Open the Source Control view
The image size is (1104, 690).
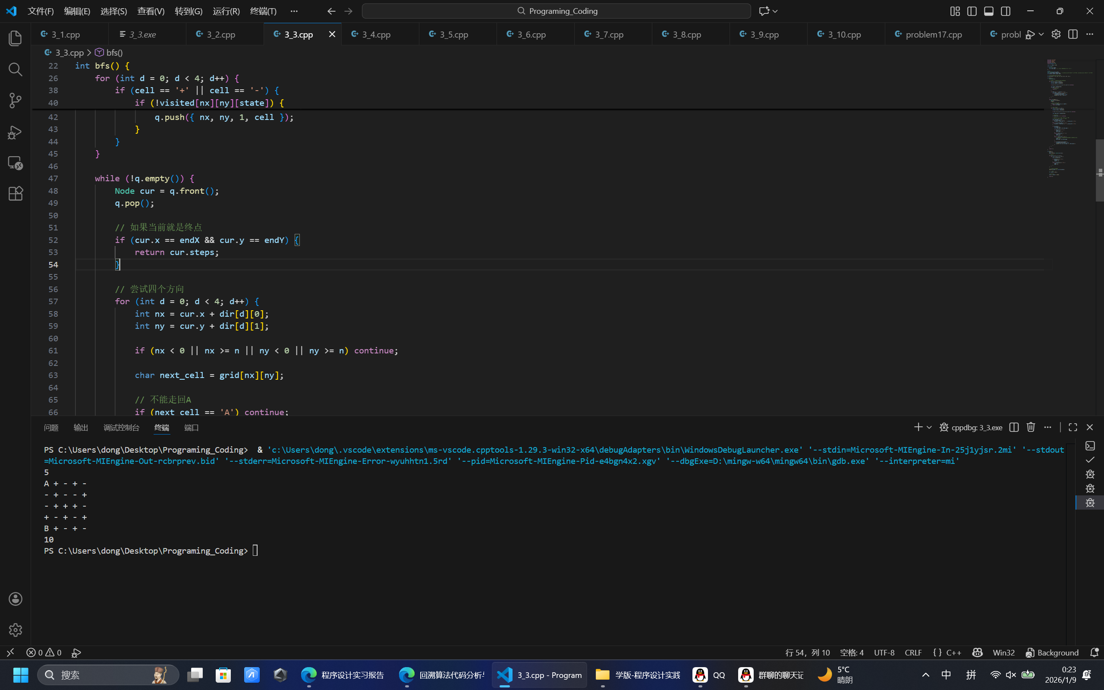coord(15,101)
